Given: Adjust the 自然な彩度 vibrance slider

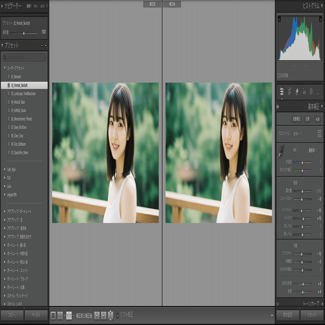Looking at the screenshot, I should (x=302, y=284).
